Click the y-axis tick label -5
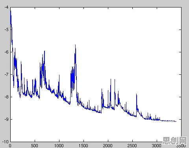This screenshot has height=148, width=189. point(6,30)
